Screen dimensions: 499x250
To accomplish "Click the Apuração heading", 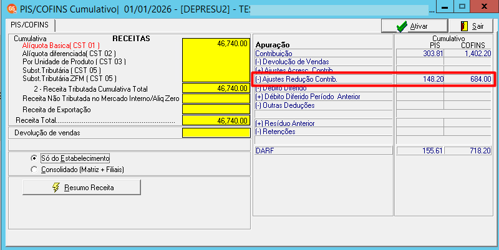I will coord(273,45).
